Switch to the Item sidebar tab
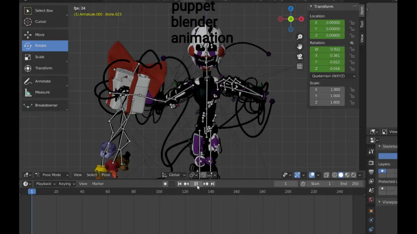Viewport: 417px width, 234px height. click(x=362, y=10)
